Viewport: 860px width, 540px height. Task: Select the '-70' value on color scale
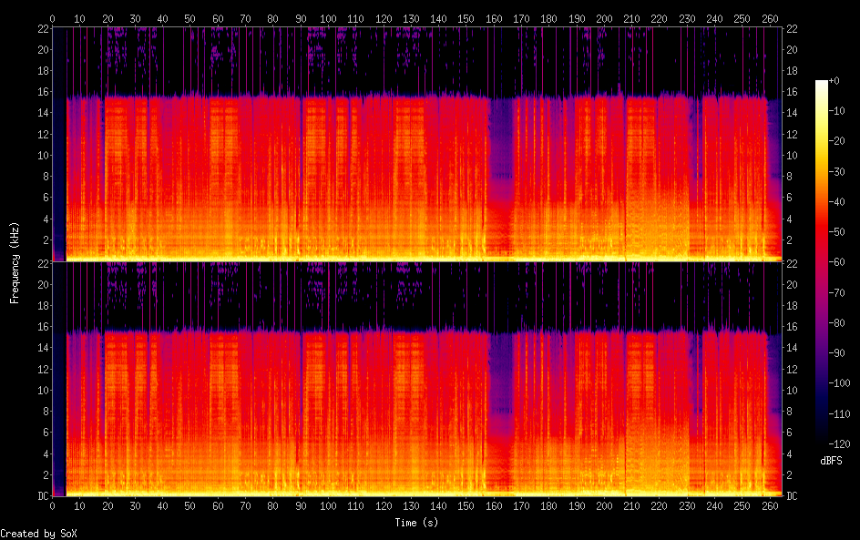[x=836, y=292]
